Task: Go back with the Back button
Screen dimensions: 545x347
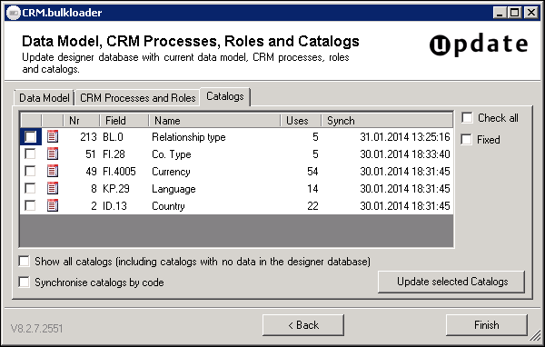Action: [303, 325]
